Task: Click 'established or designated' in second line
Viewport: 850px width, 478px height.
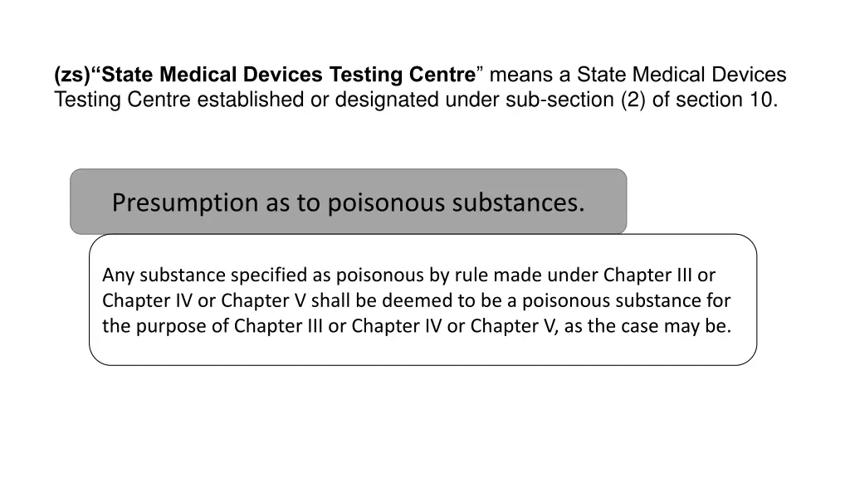Action: coord(318,100)
